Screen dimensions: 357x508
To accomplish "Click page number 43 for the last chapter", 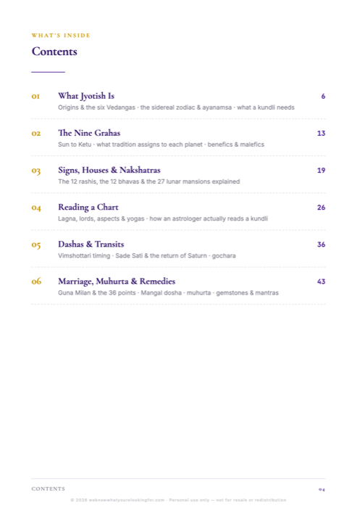I will coord(321,282).
